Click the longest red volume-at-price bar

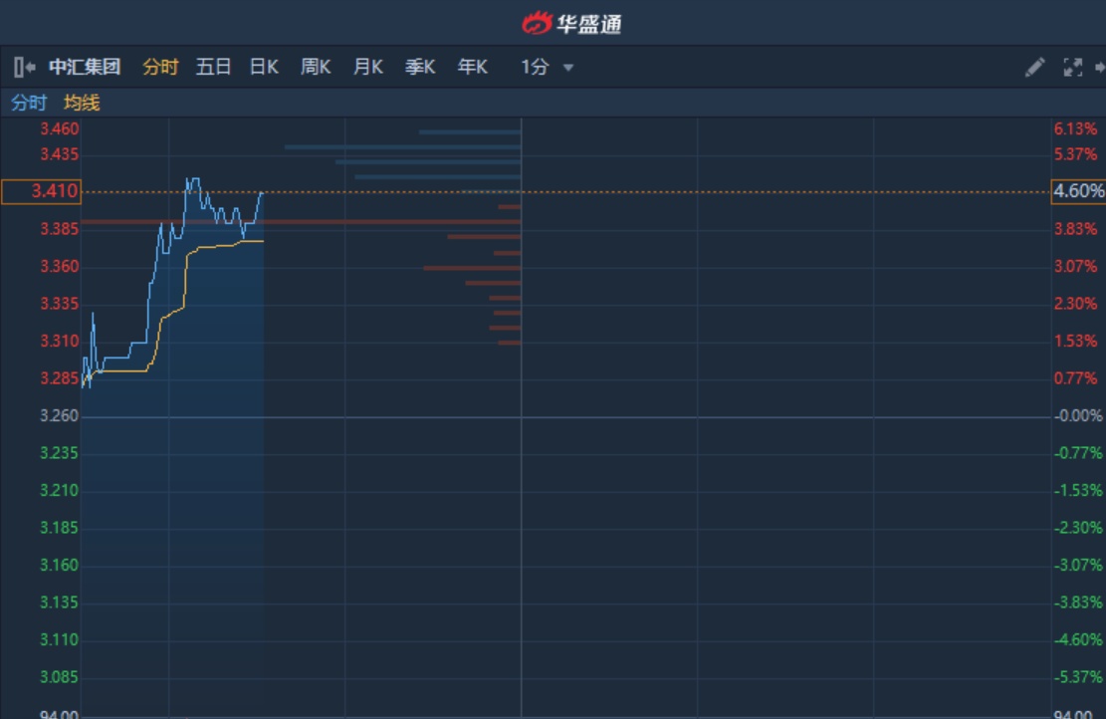302,221
